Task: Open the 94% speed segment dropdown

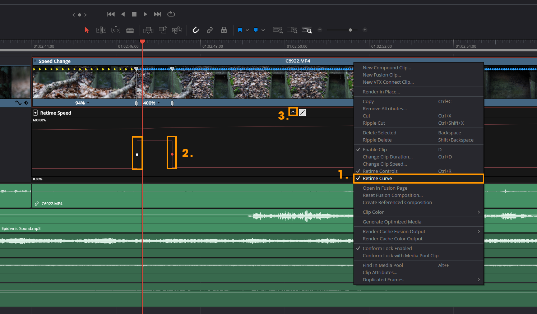Action: (x=88, y=103)
